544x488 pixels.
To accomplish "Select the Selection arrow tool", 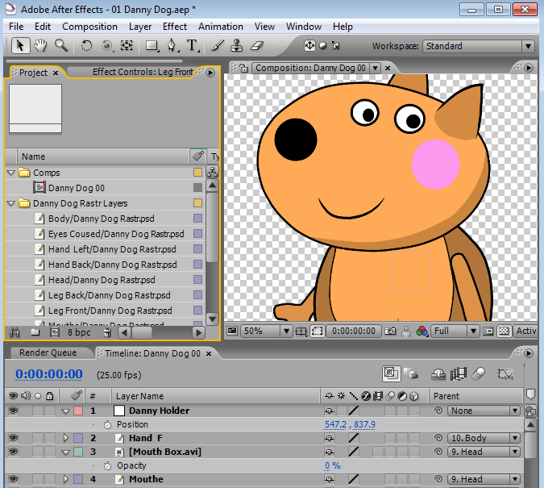I will (20, 45).
